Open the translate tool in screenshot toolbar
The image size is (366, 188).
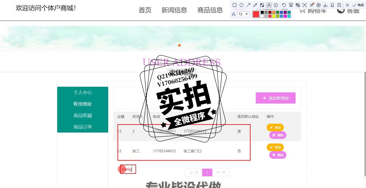(298, 5)
